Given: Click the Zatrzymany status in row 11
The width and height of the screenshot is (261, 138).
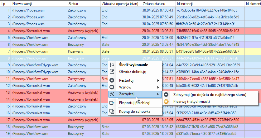Looking at the screenshot, I should pos(84,79).
